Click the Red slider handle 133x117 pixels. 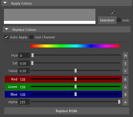(75, 79)
